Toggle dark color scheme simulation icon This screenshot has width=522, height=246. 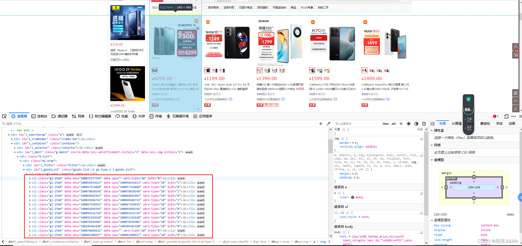(416, 124)
